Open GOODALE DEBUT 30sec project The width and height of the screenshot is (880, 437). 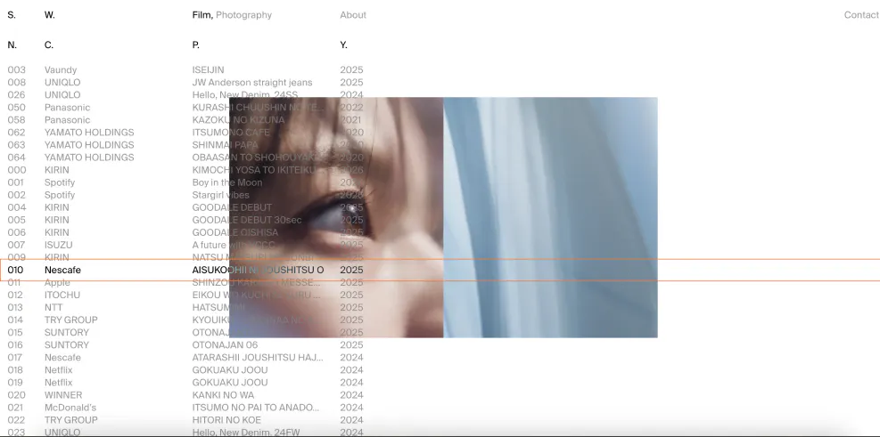pyautogui.click(x=185, y=220)
